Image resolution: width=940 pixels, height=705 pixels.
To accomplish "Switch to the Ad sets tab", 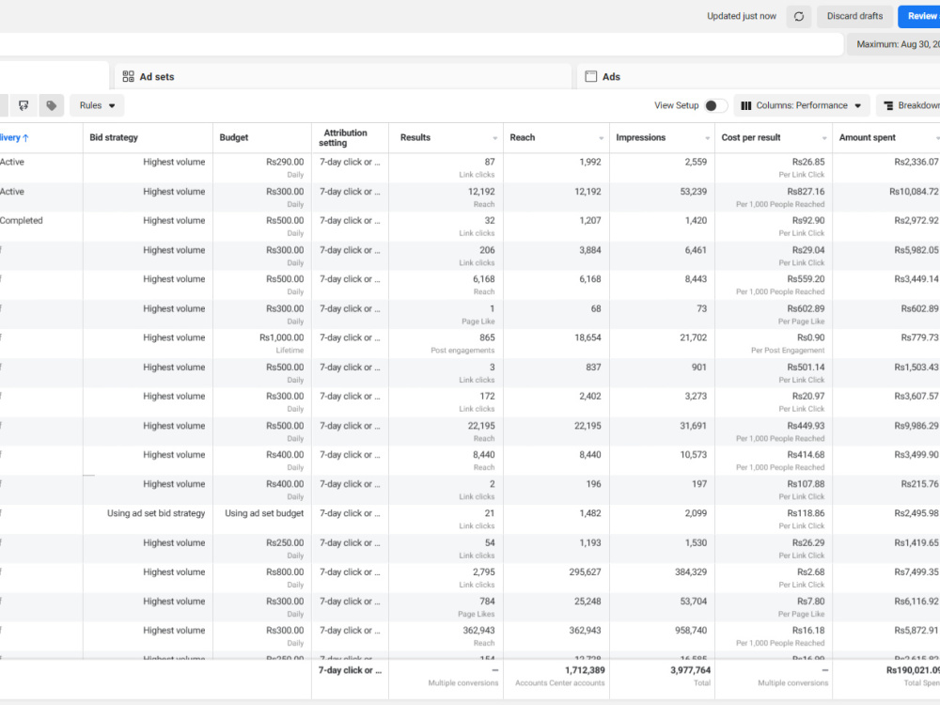I will [343, 76].
